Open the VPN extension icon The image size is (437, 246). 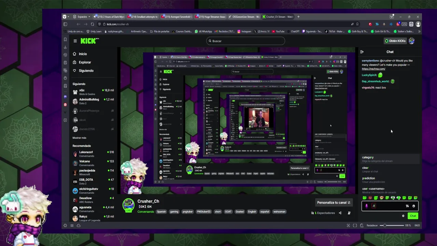pos(405,24)
